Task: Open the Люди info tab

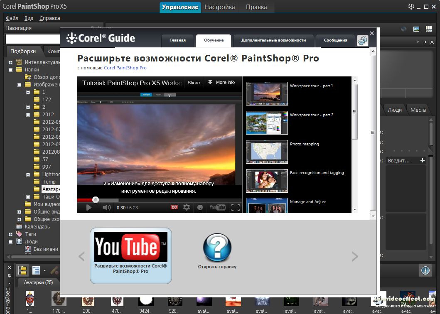Action: [395, 110]
